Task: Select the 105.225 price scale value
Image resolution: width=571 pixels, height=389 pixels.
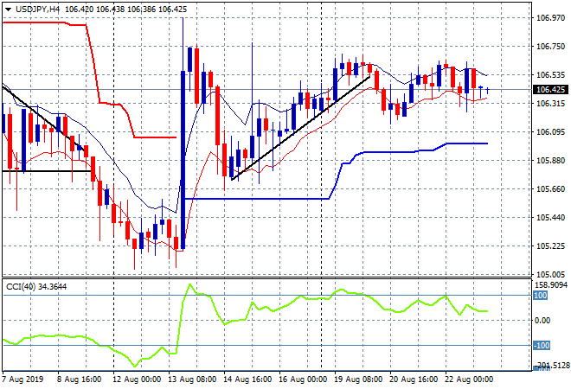Action: coord(550,246)
